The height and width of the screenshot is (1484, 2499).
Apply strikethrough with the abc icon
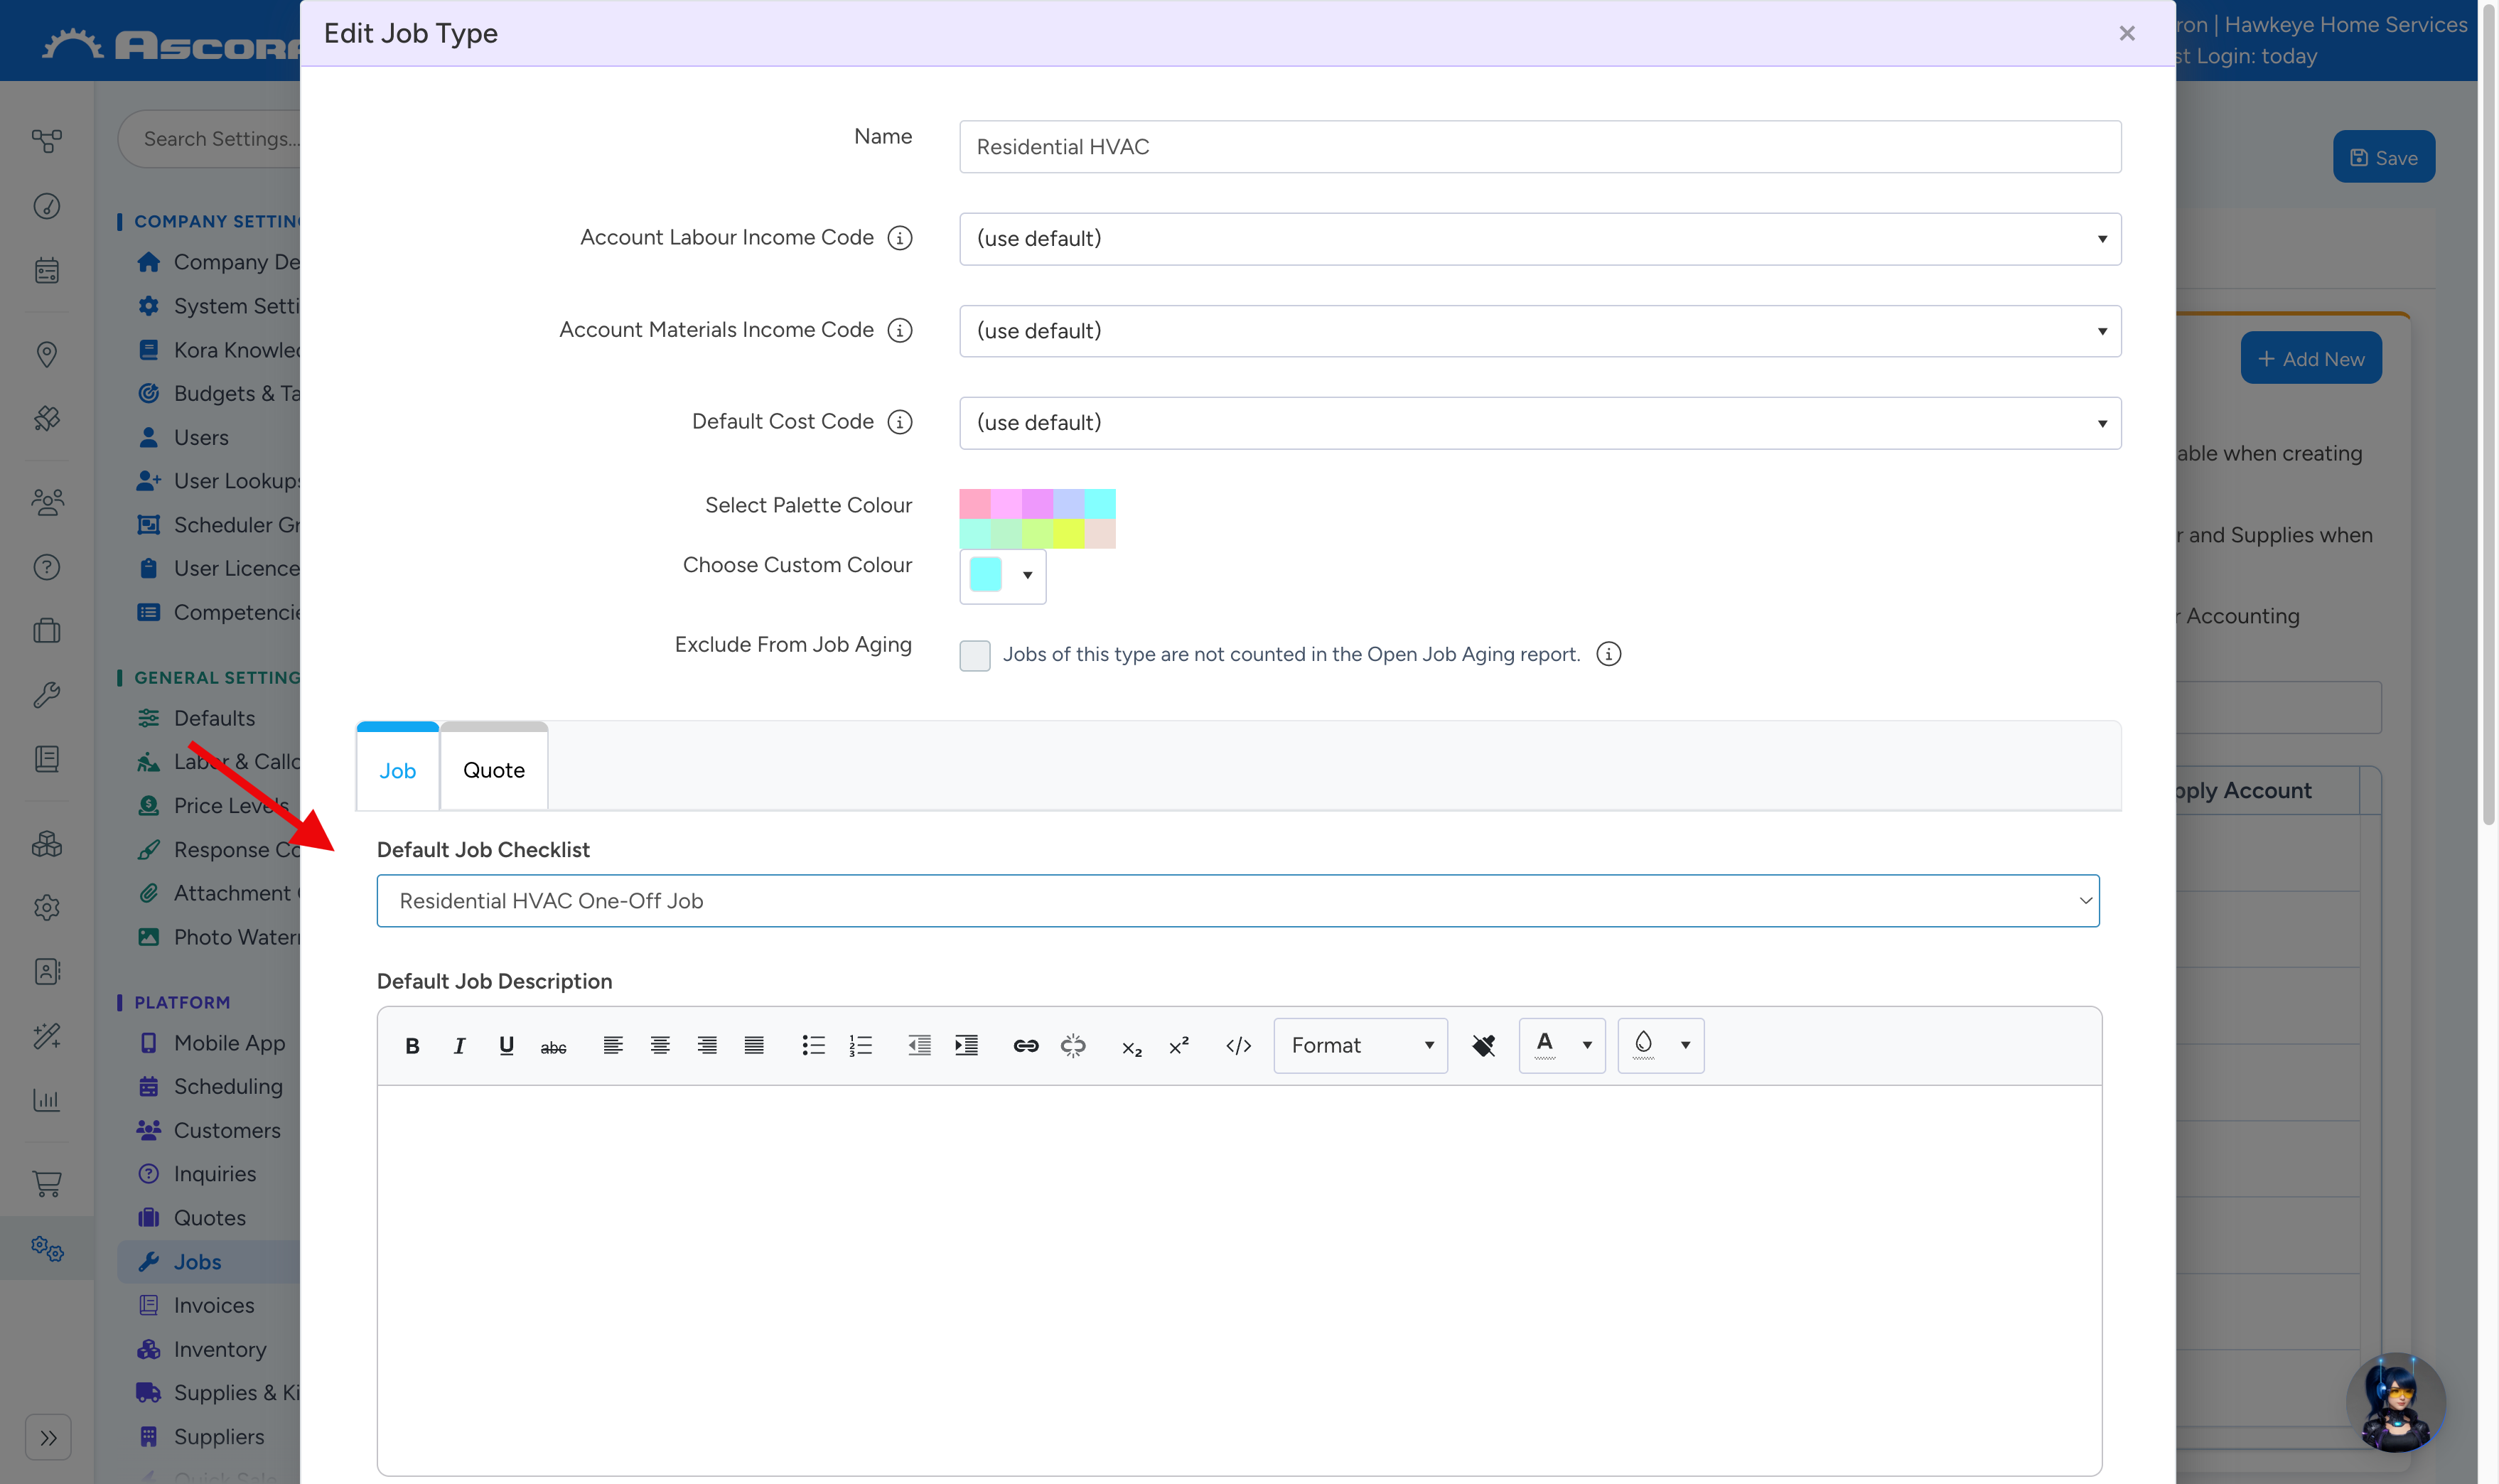tap(553, 1047)
